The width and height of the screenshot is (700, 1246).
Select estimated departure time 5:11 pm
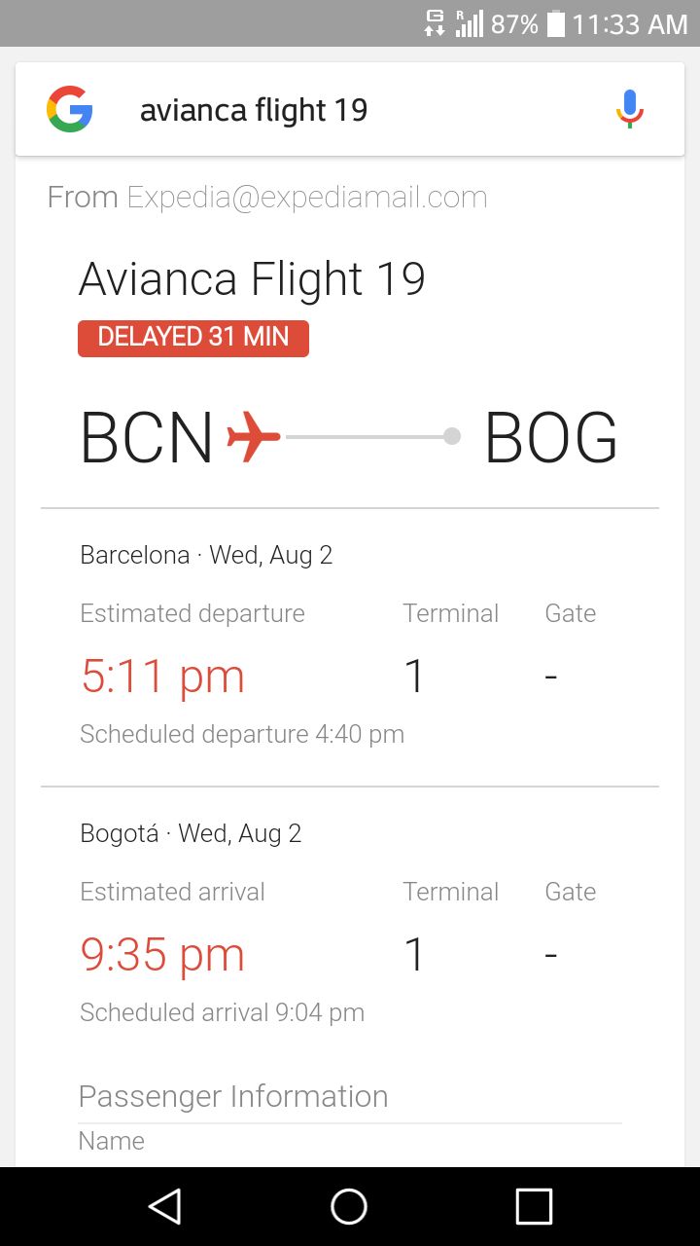pos(162,677)
